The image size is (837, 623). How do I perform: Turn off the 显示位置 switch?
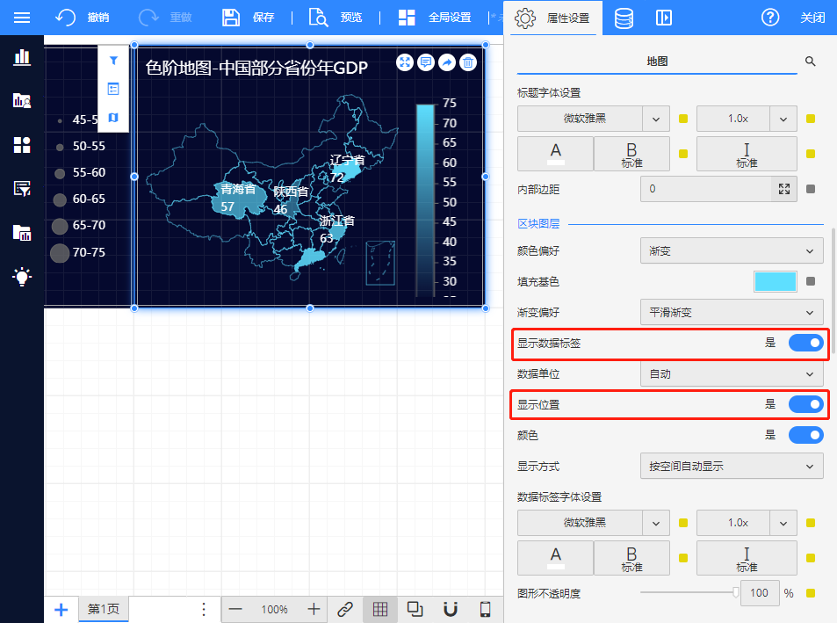coord(805,404)
